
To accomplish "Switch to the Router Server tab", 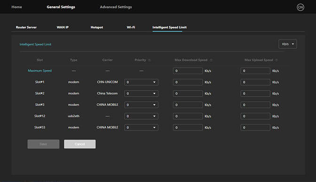I will point(26,27).
